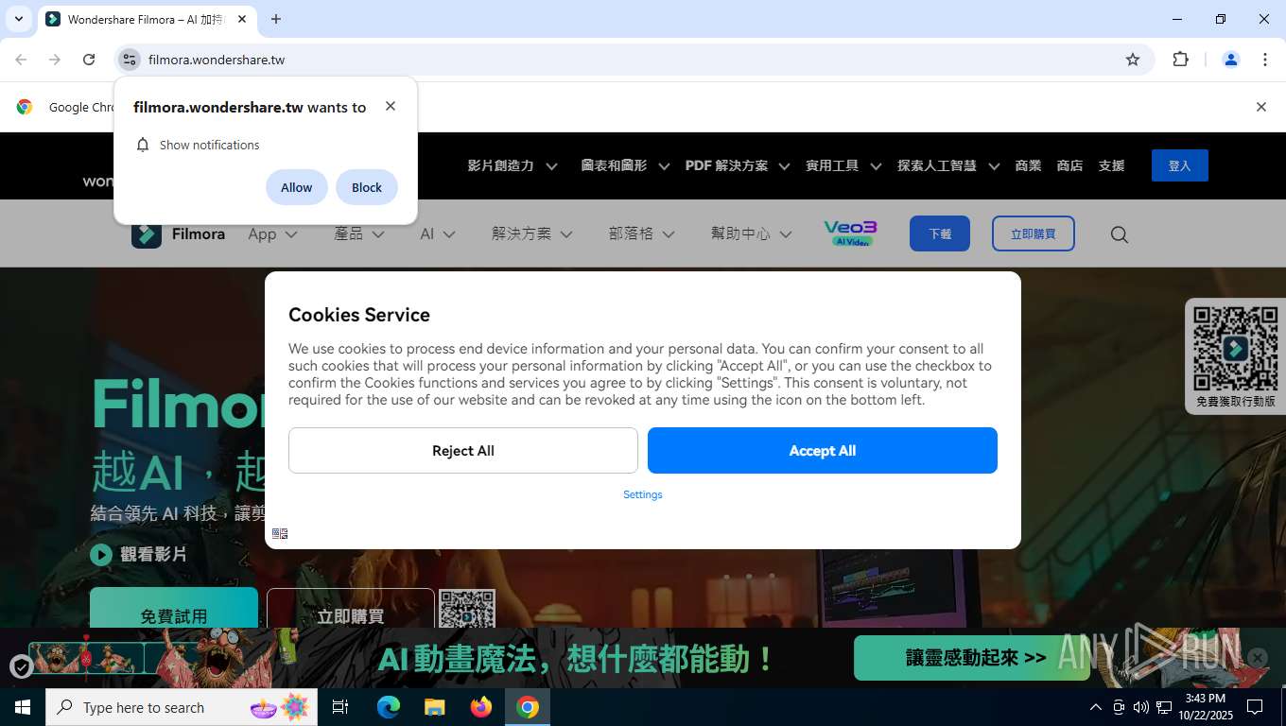Click the small icon in cookie dialog corner
Screen dimensions: 1286x726
coord(280,533)
